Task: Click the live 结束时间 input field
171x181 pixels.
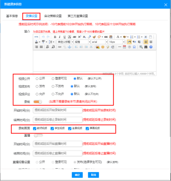Action: (57, 153)
